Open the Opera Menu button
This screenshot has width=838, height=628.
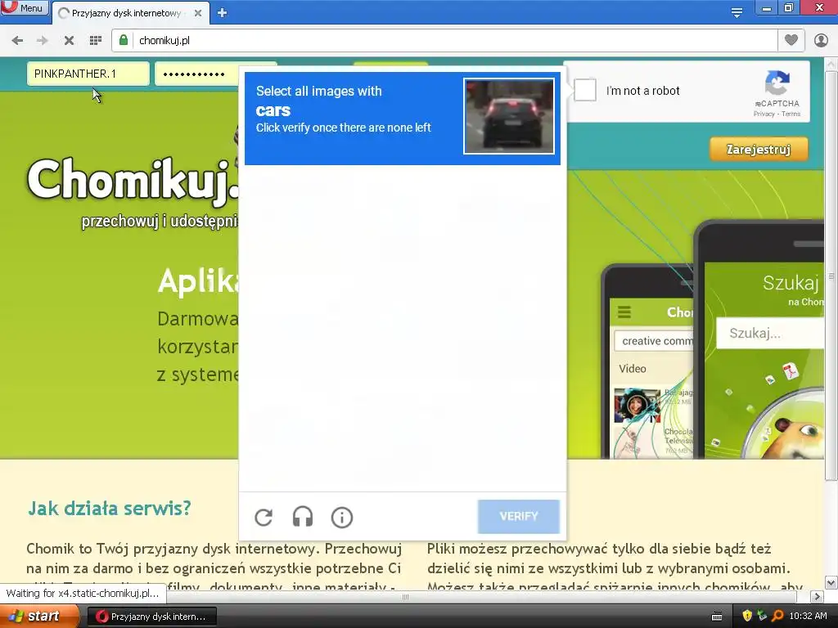coord(25,7)
